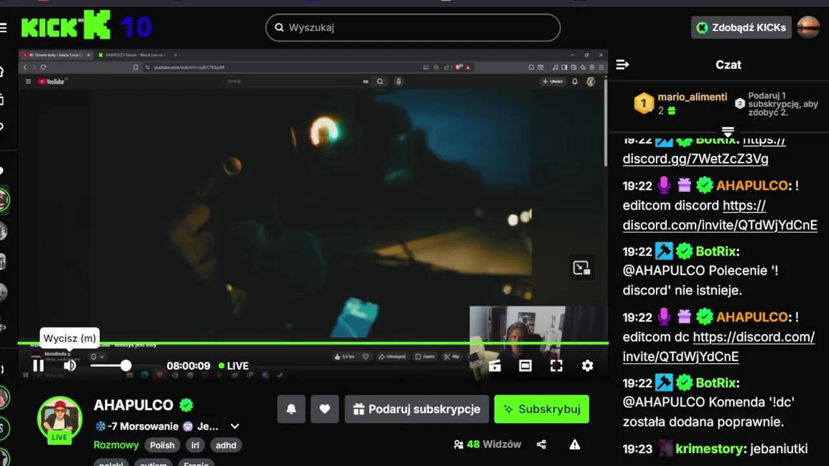Screen dimensions: 829x466
Task: Open the player settings gear
Action: point(587,366)
